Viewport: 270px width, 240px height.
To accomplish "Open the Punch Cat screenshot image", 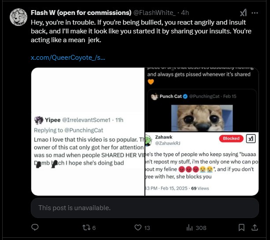I will (x=202, y=99).
